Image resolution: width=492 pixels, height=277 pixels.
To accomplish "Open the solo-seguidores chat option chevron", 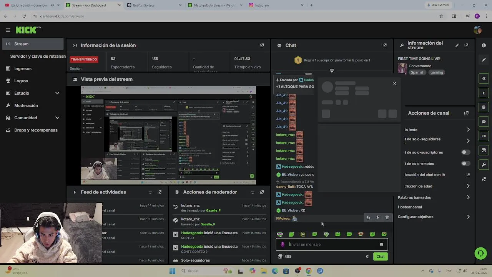I will tap(468, 141).
